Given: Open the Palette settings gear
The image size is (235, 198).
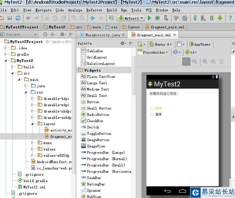Looking at the screenshot, I should [x=123, y=43].
